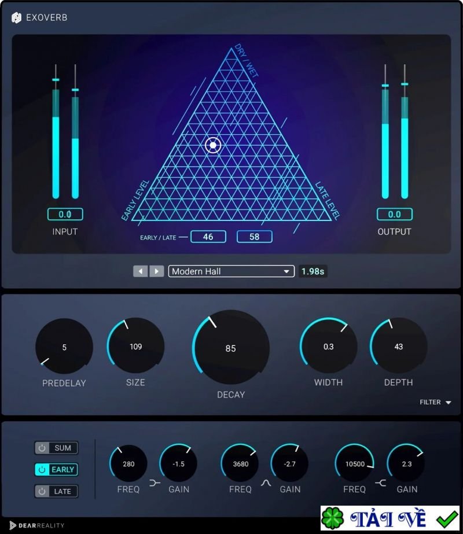This screenshot has height=534, width=463.
Task: Click the low GAIN knob at -1.5
Action: pyautogui.click(x=178, y=463)
